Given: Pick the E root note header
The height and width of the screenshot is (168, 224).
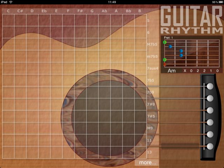Looking at the screenshot, I should tap(56, 11).
